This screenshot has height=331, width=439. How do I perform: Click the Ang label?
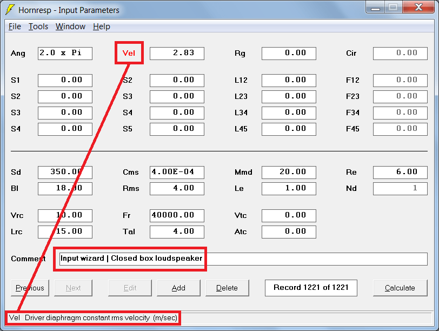[18, 53]
